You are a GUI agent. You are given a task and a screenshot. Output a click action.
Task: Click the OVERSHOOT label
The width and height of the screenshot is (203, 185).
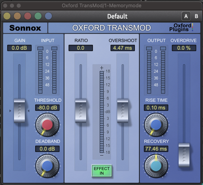[x=123, y=40]
